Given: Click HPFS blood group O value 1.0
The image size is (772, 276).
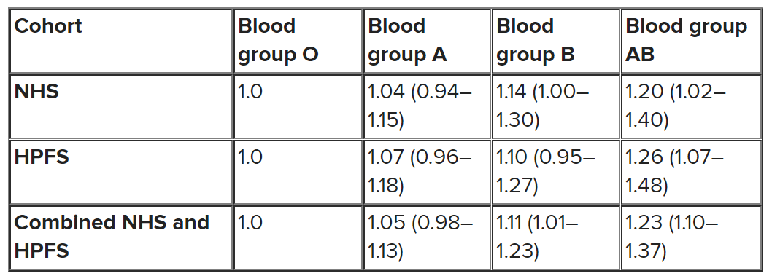Looking at the screenshot, I should pos(250,157).
